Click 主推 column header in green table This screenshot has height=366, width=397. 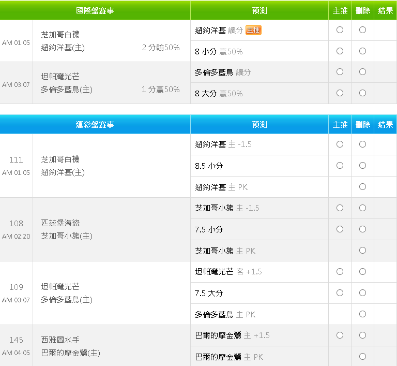pyautogui.click(x=340, y=11)
